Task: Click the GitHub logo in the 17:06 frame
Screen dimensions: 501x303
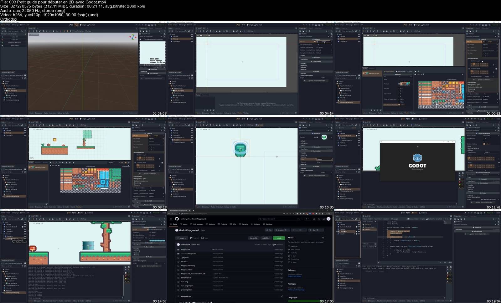Action: point(177,219)
